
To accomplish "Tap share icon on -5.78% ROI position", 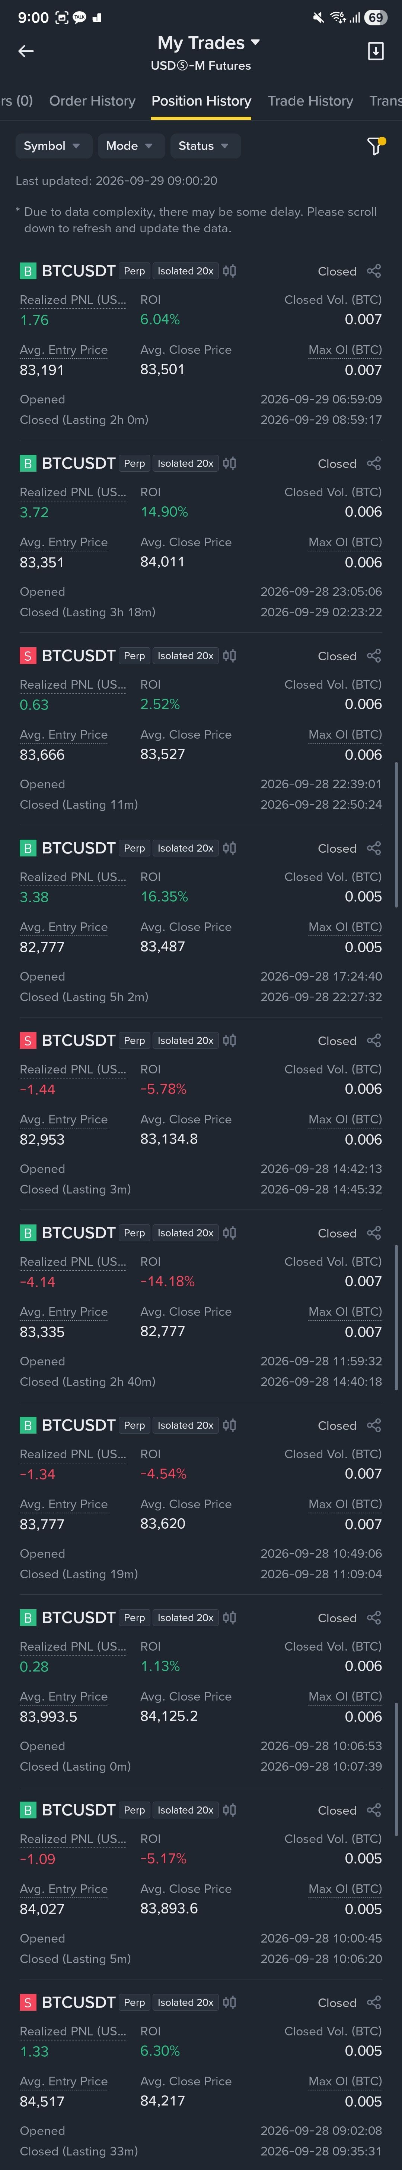I will pos(374,1040).
